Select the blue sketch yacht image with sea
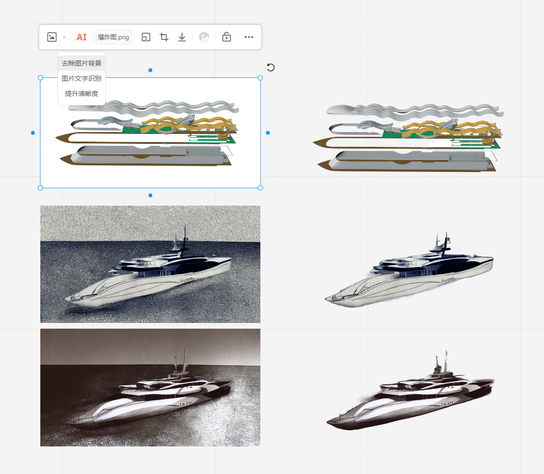This screenshot has width=544, height=474. click(150, 264)
